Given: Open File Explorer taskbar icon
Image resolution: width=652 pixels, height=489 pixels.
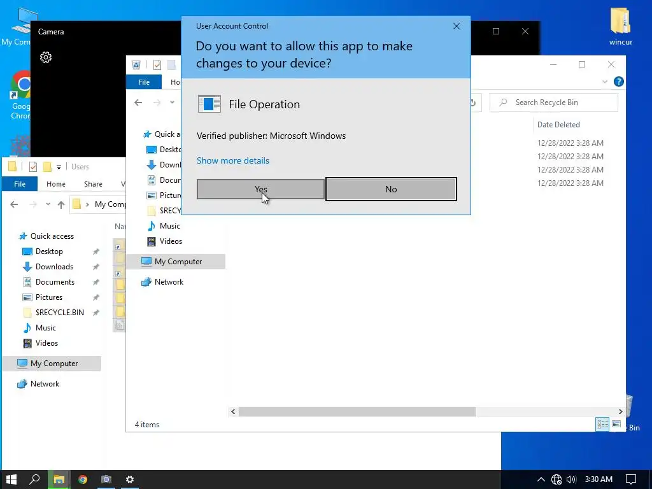Looking at the screenshot, I should [x=59, y=479].
